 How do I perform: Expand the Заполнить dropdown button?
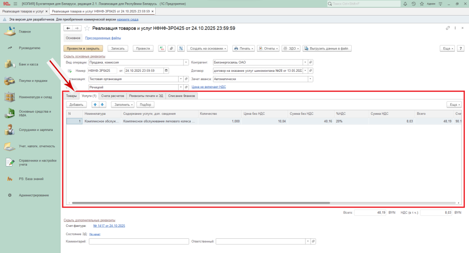[124, 105]
